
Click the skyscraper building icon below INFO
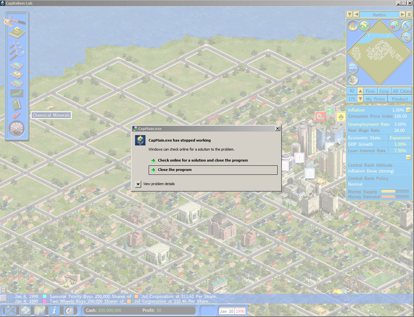coord(353,79)
